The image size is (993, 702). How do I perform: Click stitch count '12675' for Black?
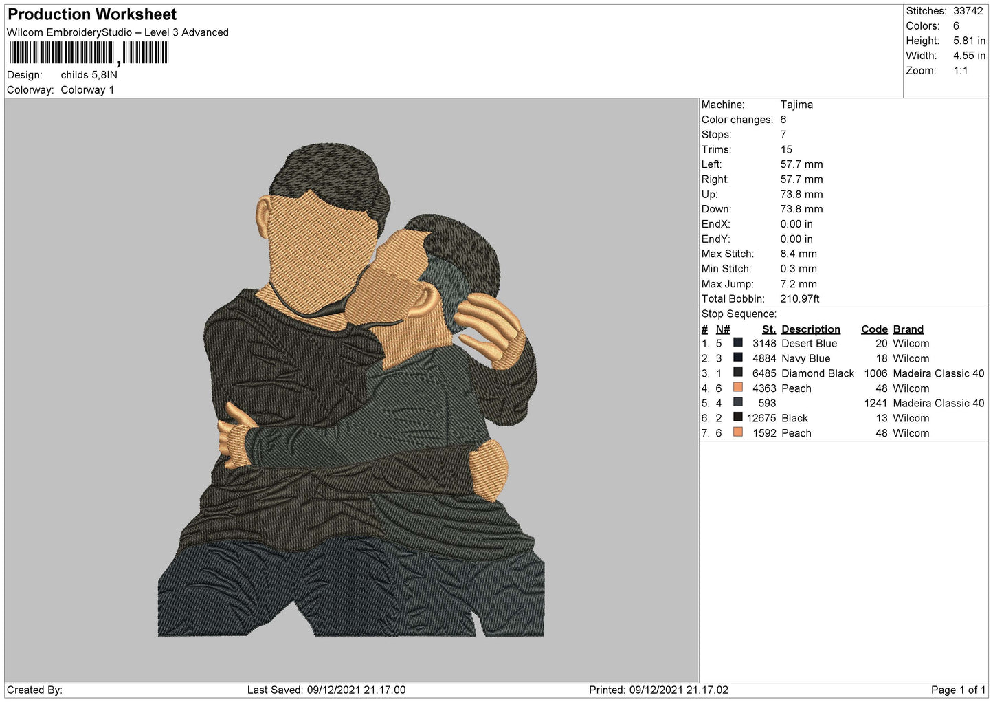coord(761,418)
